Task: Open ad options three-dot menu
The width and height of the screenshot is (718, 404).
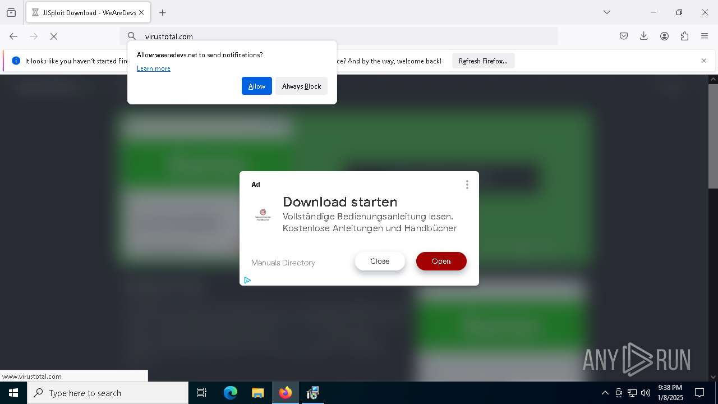Action: (467, 185)
